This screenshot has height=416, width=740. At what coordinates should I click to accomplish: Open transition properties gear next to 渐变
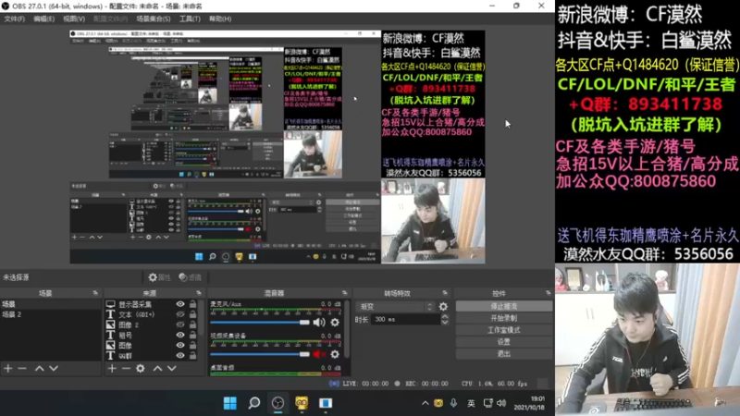pyautogui.click(x=443, y=307)
